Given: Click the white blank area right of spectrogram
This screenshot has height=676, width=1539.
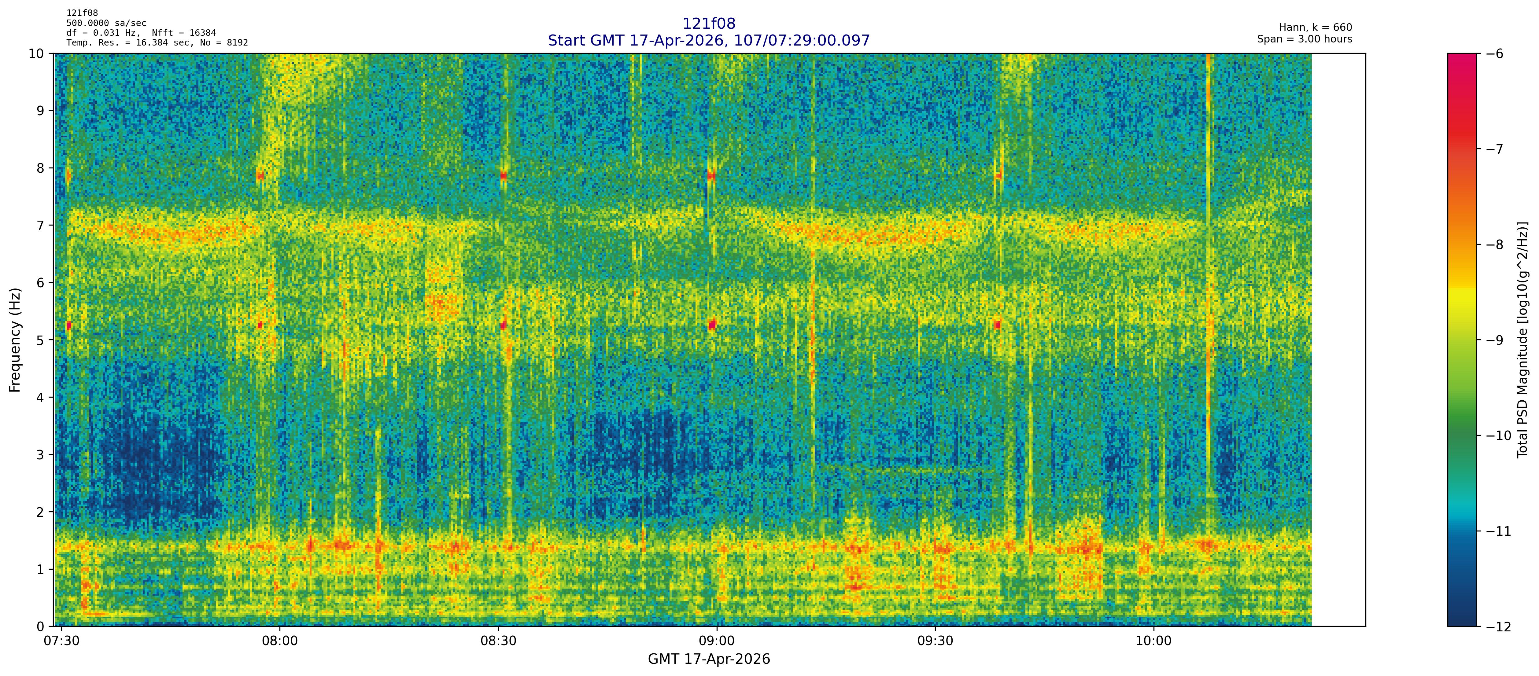Looking at the screenshot, I should click(x=1338, y=340).
